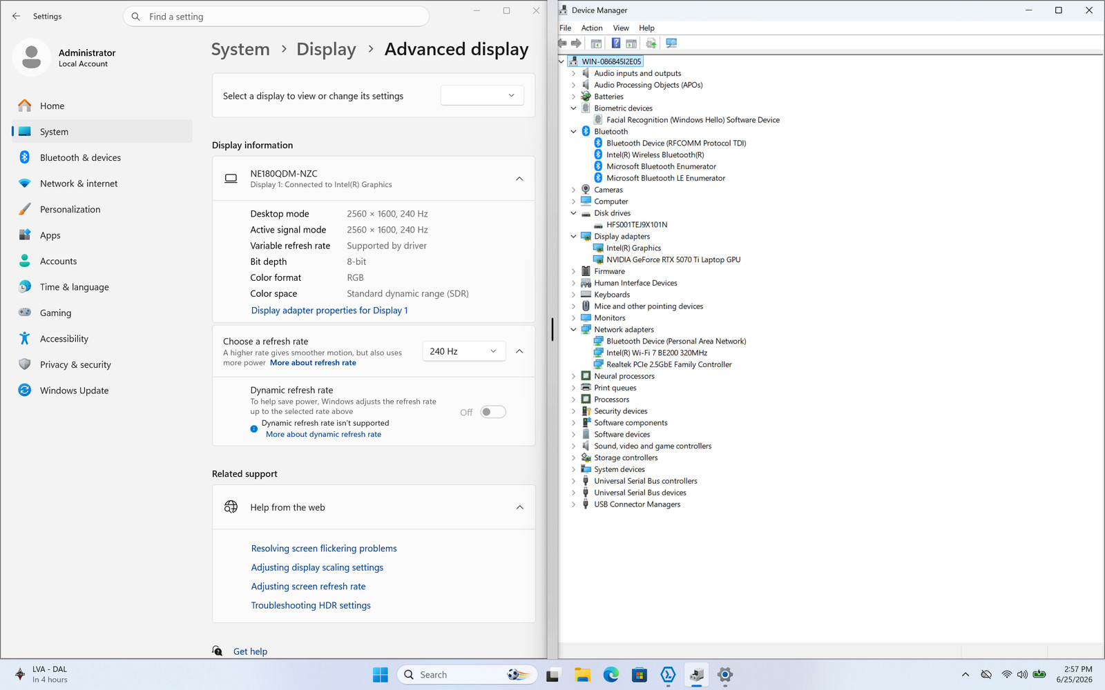Open Gaming settings page

(x=102, y=313)
